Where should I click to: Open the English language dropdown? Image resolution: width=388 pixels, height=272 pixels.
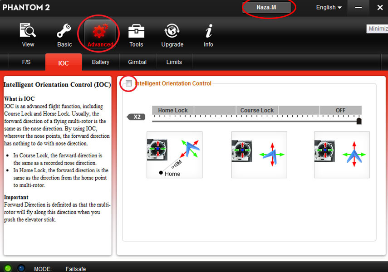tap(329, 7)
